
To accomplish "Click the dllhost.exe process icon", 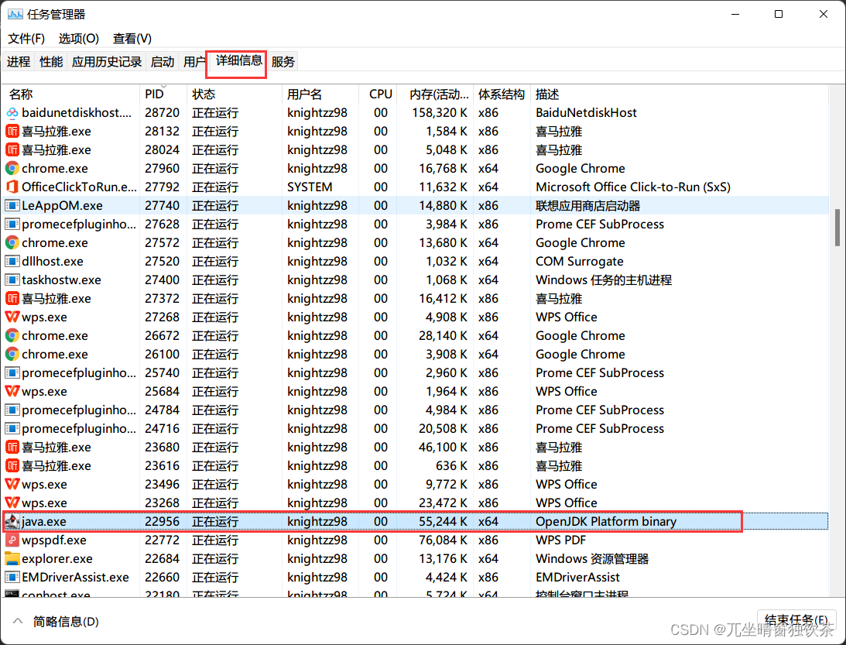I will pos(12,261).
